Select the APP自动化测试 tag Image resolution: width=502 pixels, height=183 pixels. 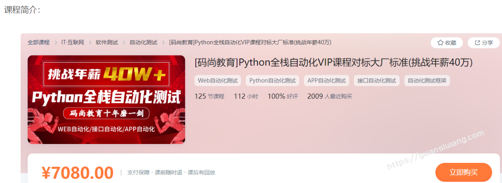[x=326, y=81]
